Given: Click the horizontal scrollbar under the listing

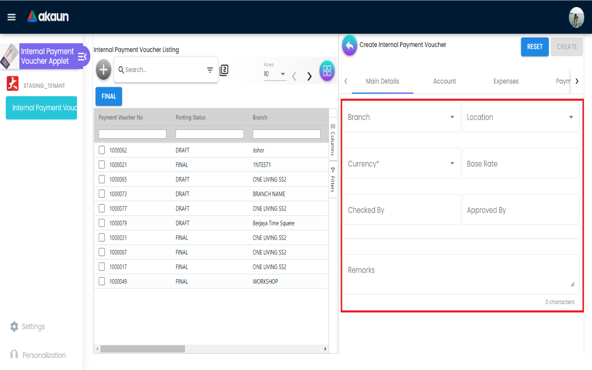Looking at the screenshot, I should click(x=143, y=349).
